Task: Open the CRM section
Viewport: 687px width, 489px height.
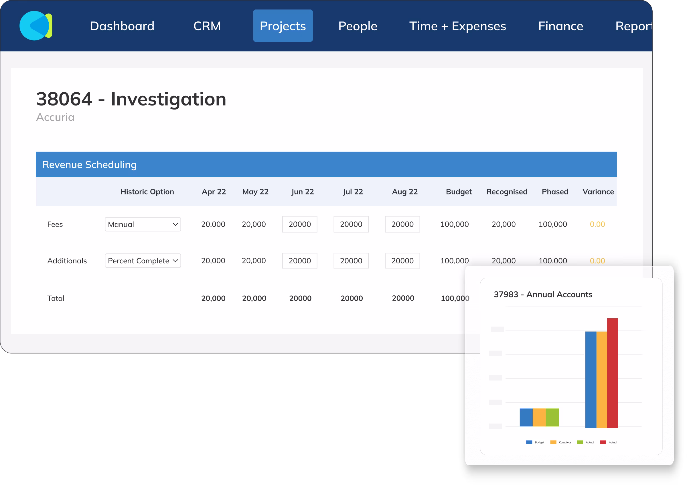Action: (x=207, y=26)
